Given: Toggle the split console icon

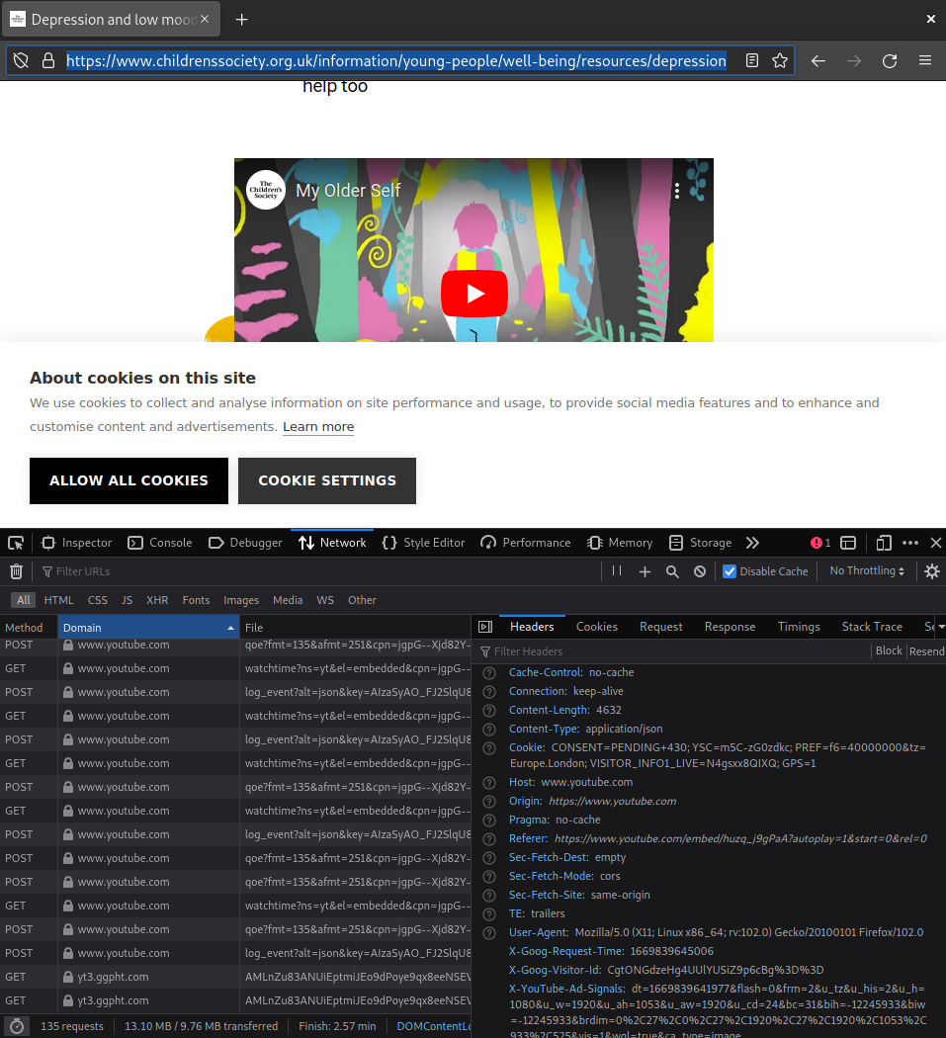Looking at the screenshot, I should click(848, 543).
